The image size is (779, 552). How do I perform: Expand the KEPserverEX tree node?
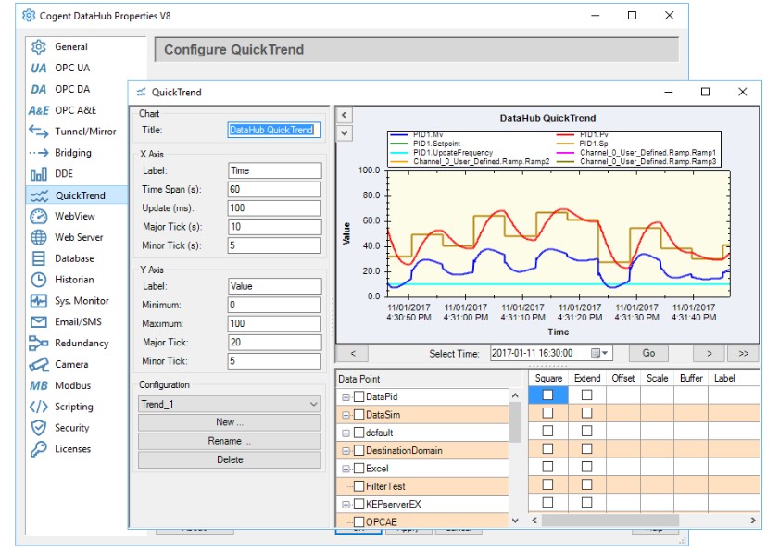[x=346, y=505]
